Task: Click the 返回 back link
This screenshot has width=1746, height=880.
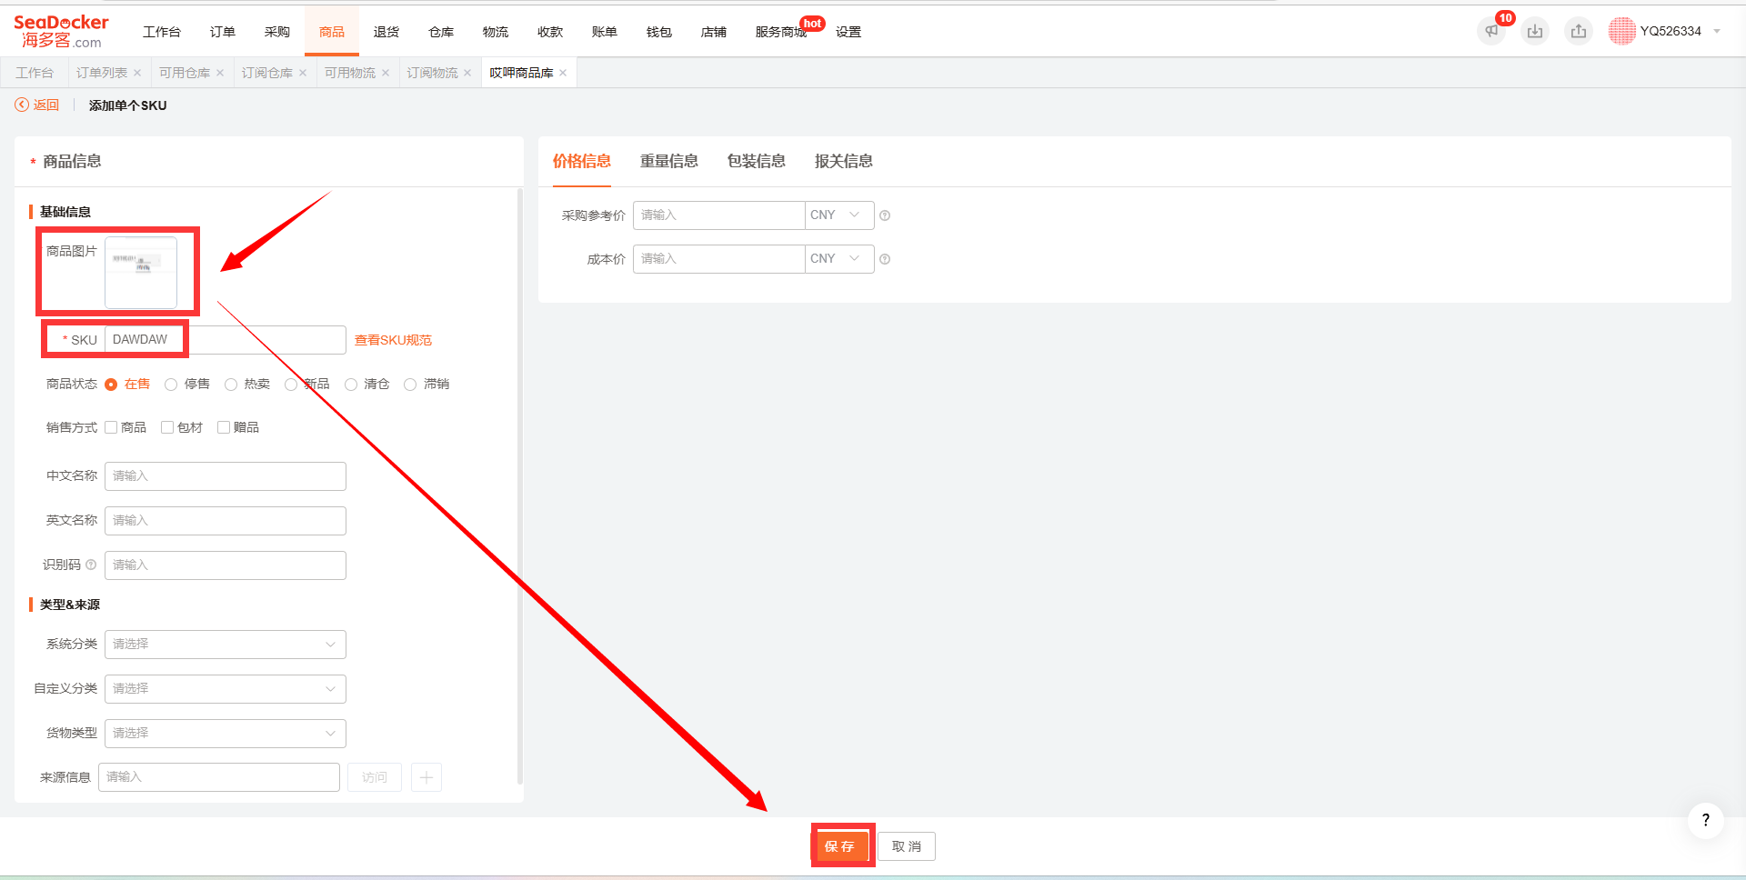Action: point(46,105)
